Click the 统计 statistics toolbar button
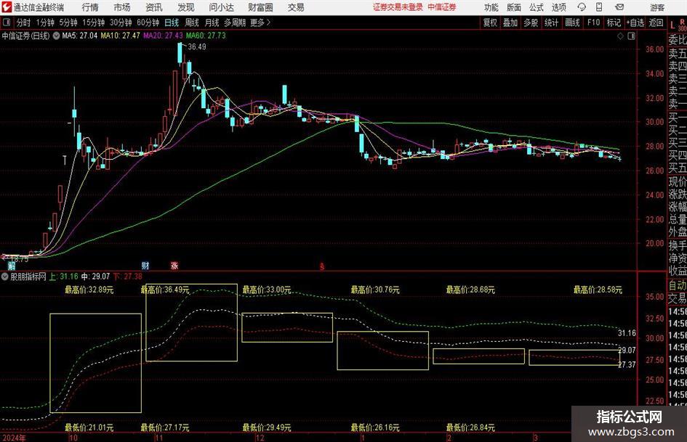Screen dimensions: 687x442 pyautogui.click(x=551, y=22)
